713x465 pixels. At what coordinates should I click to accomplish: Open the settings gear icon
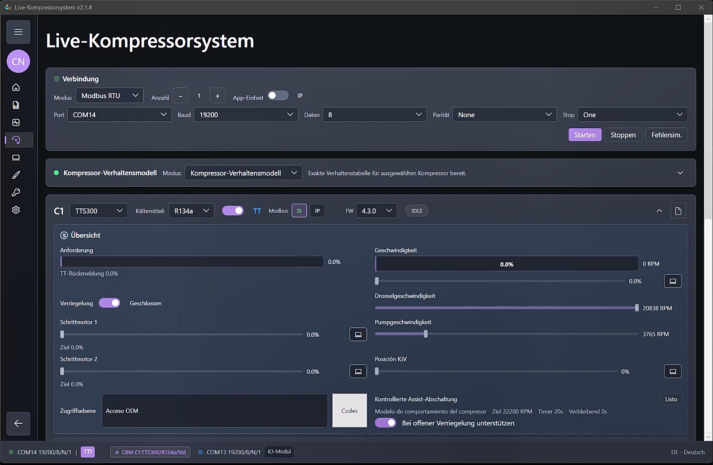click(16, 210)
